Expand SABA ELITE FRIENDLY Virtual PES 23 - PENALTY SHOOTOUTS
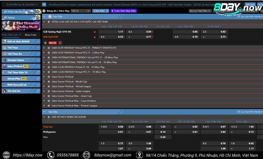This screenshot has width=263, height=159. point(44,48)
